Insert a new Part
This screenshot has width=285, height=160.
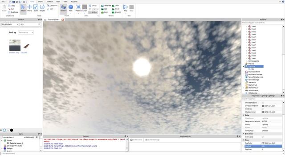click(x=71, y=8)
